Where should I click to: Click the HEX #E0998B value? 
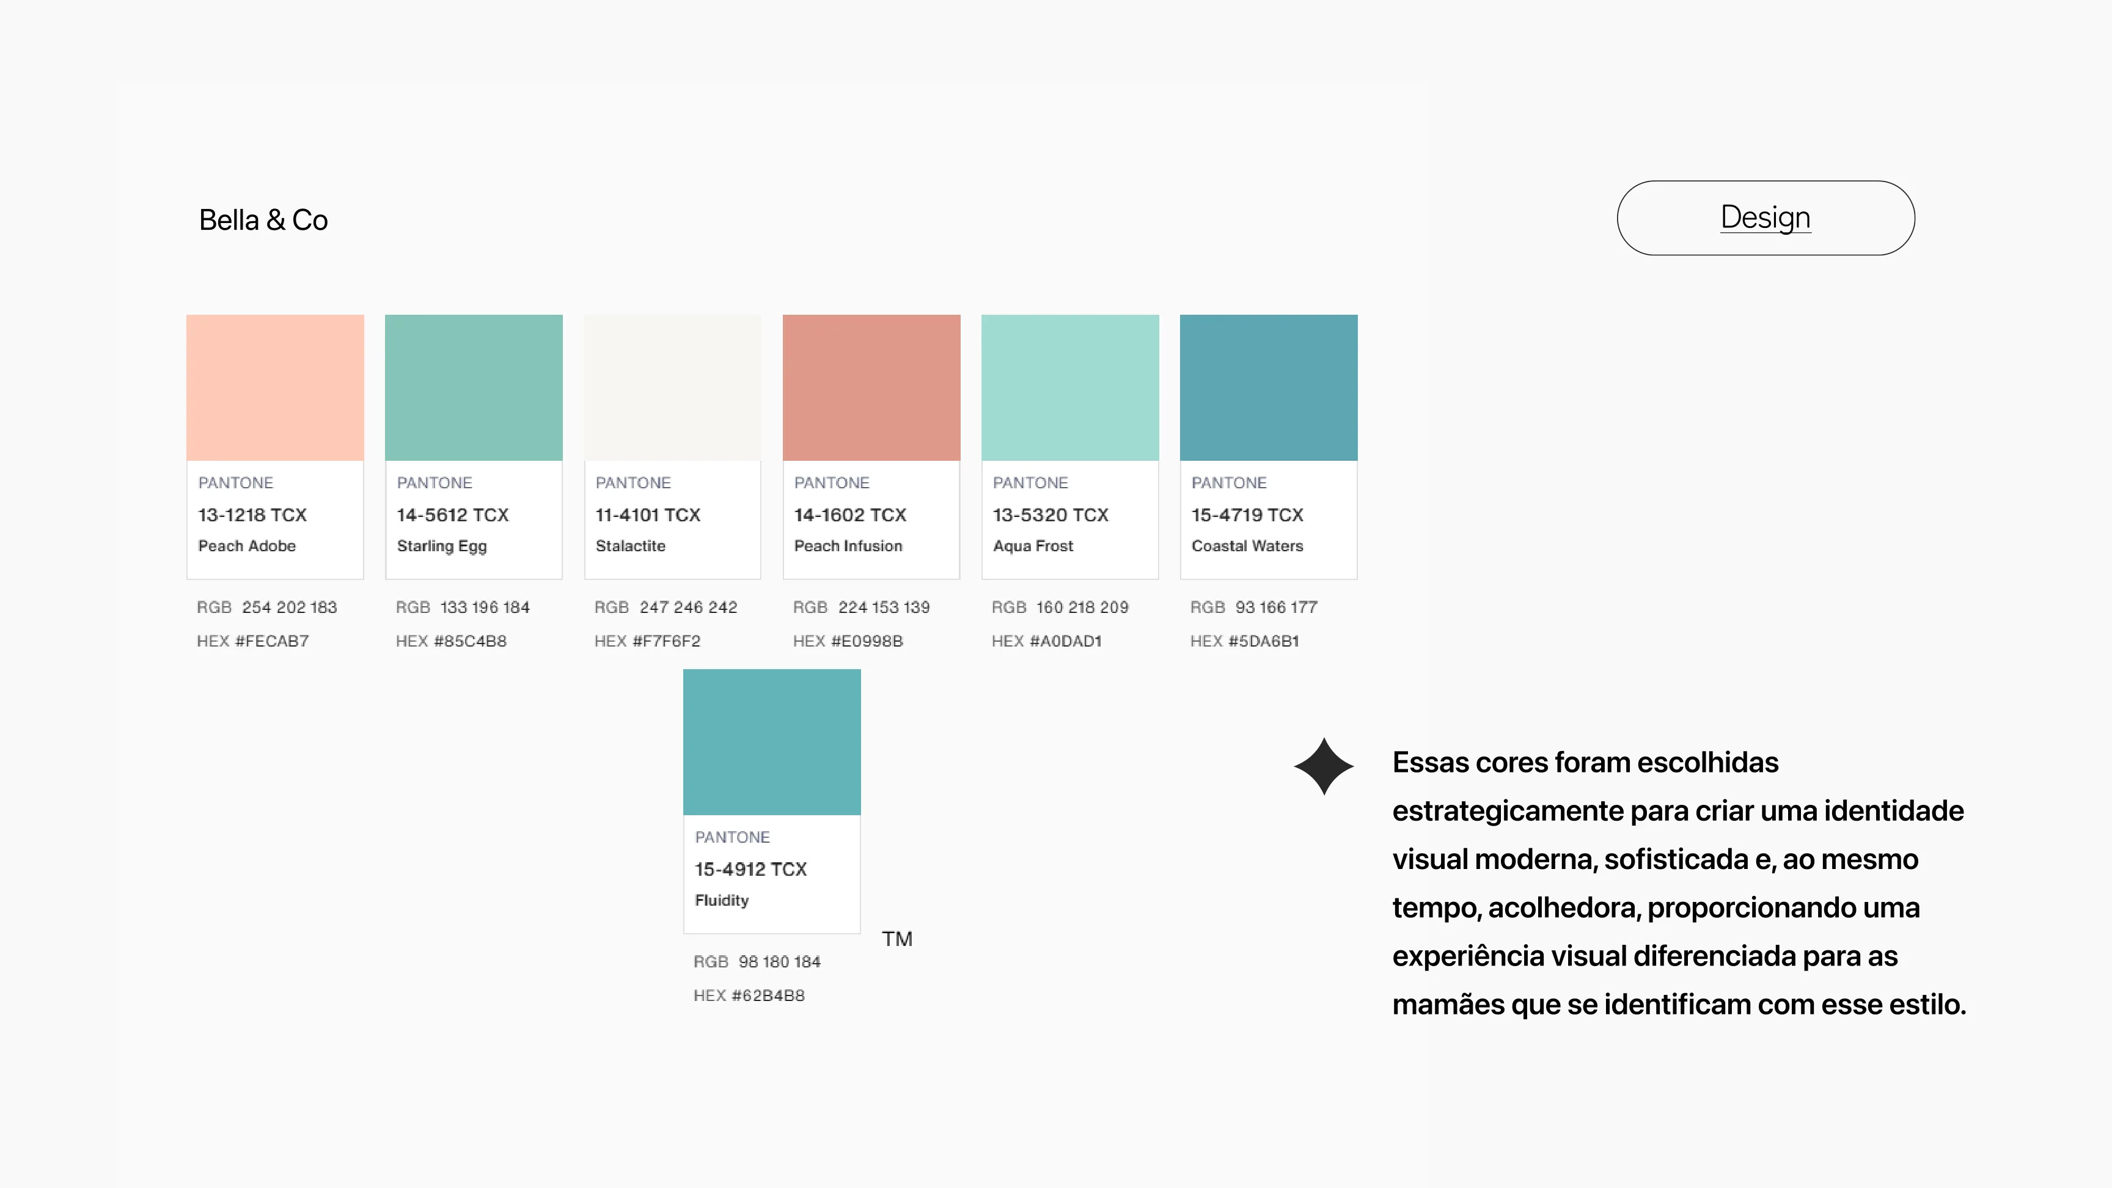click(848, 641)
